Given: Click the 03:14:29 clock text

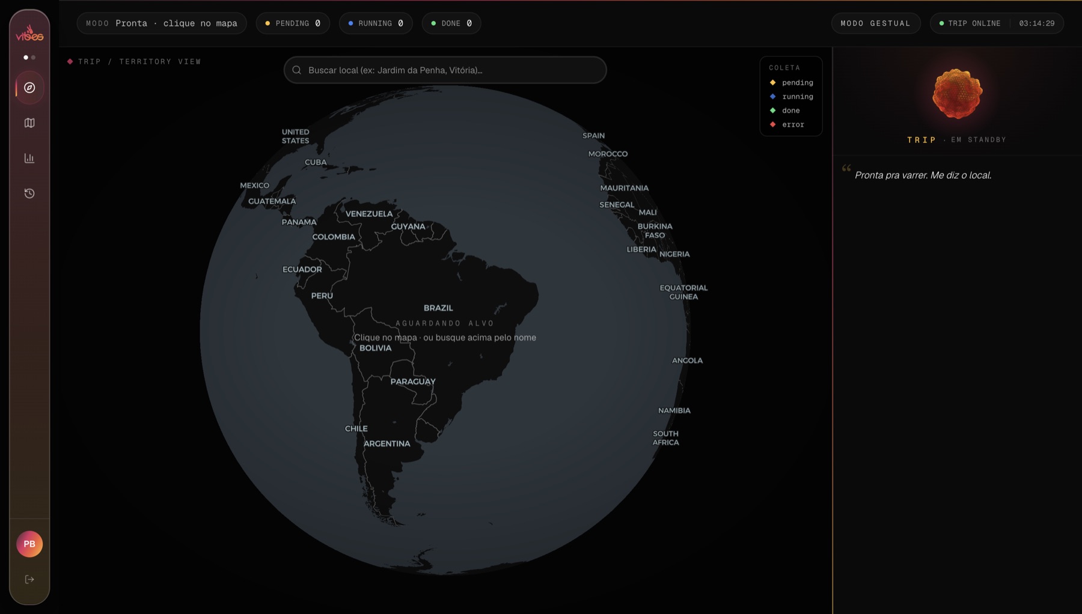Looking at the screenshot, I should tap(1037, 23).
